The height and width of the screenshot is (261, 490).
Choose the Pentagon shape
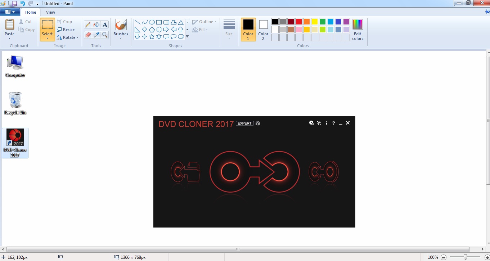pos(152,30)
